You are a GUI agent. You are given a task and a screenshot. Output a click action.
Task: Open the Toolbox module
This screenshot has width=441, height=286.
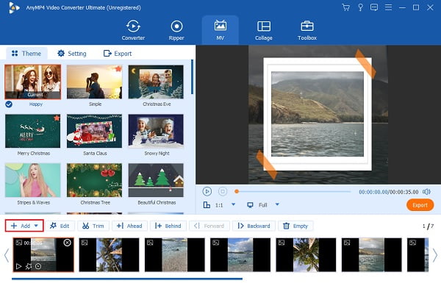coord(306,30)
